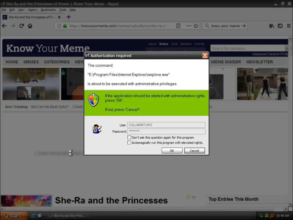Image resolution: width=293 pixels, height=220 pixels.
Task: Close the She-Ra browser tab
Action: point(59,17)
